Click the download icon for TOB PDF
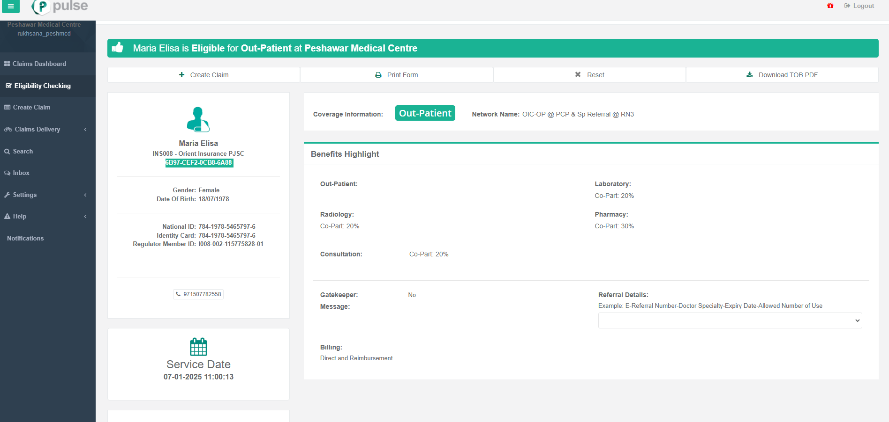Image resolution: width=889 pixels, height=422 pixels. [749, 75]
